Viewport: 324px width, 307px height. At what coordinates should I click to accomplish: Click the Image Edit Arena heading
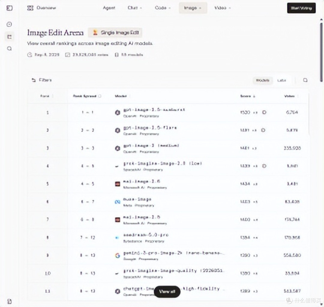coord(55,33)
